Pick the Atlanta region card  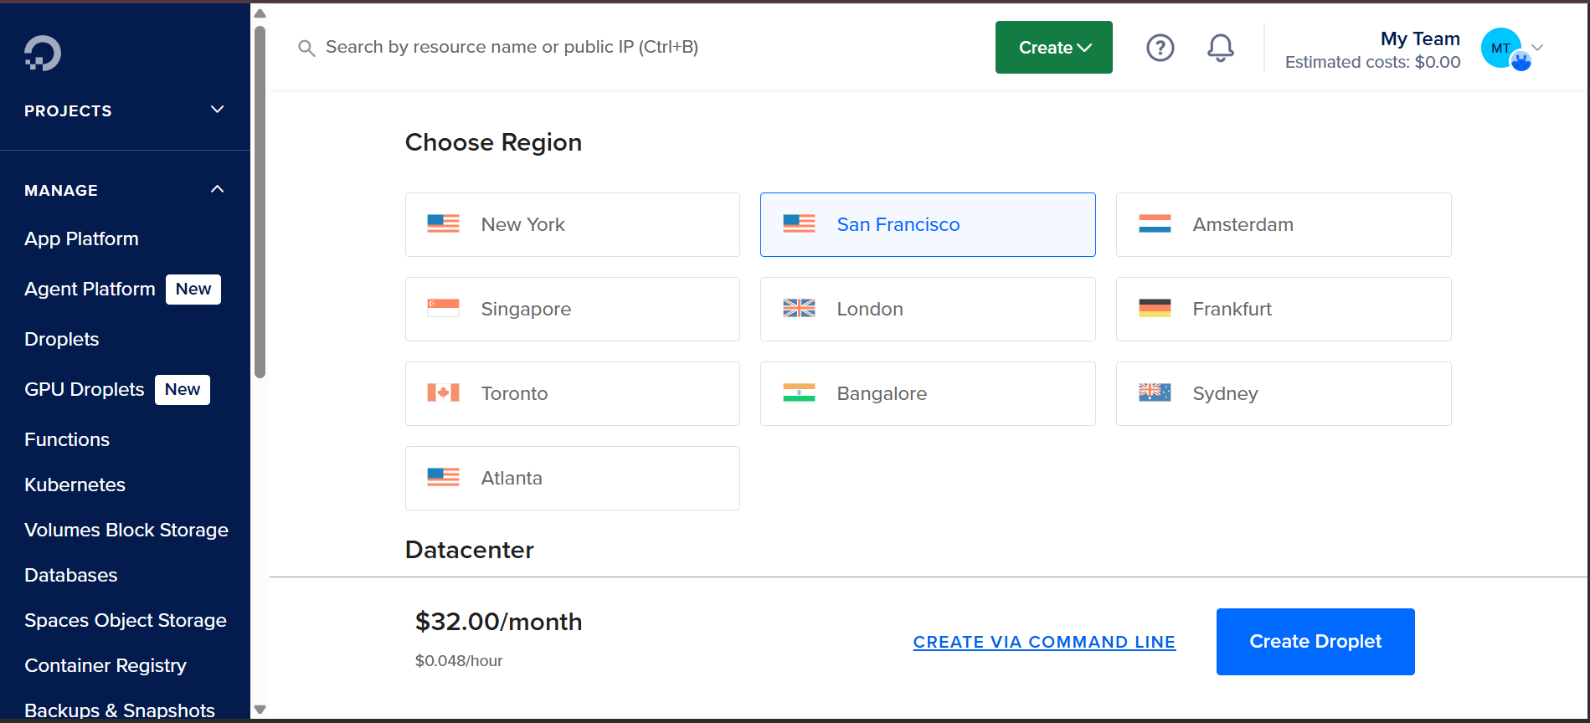coord(573,478)
